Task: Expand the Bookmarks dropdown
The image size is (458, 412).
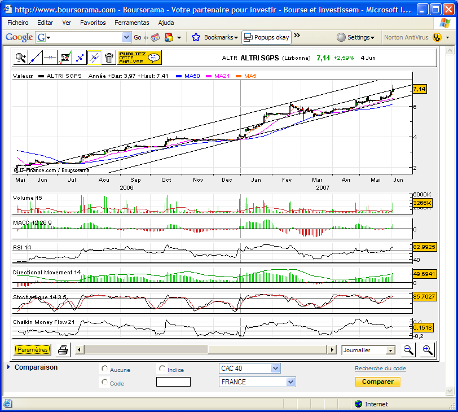Action: [236, 38]
